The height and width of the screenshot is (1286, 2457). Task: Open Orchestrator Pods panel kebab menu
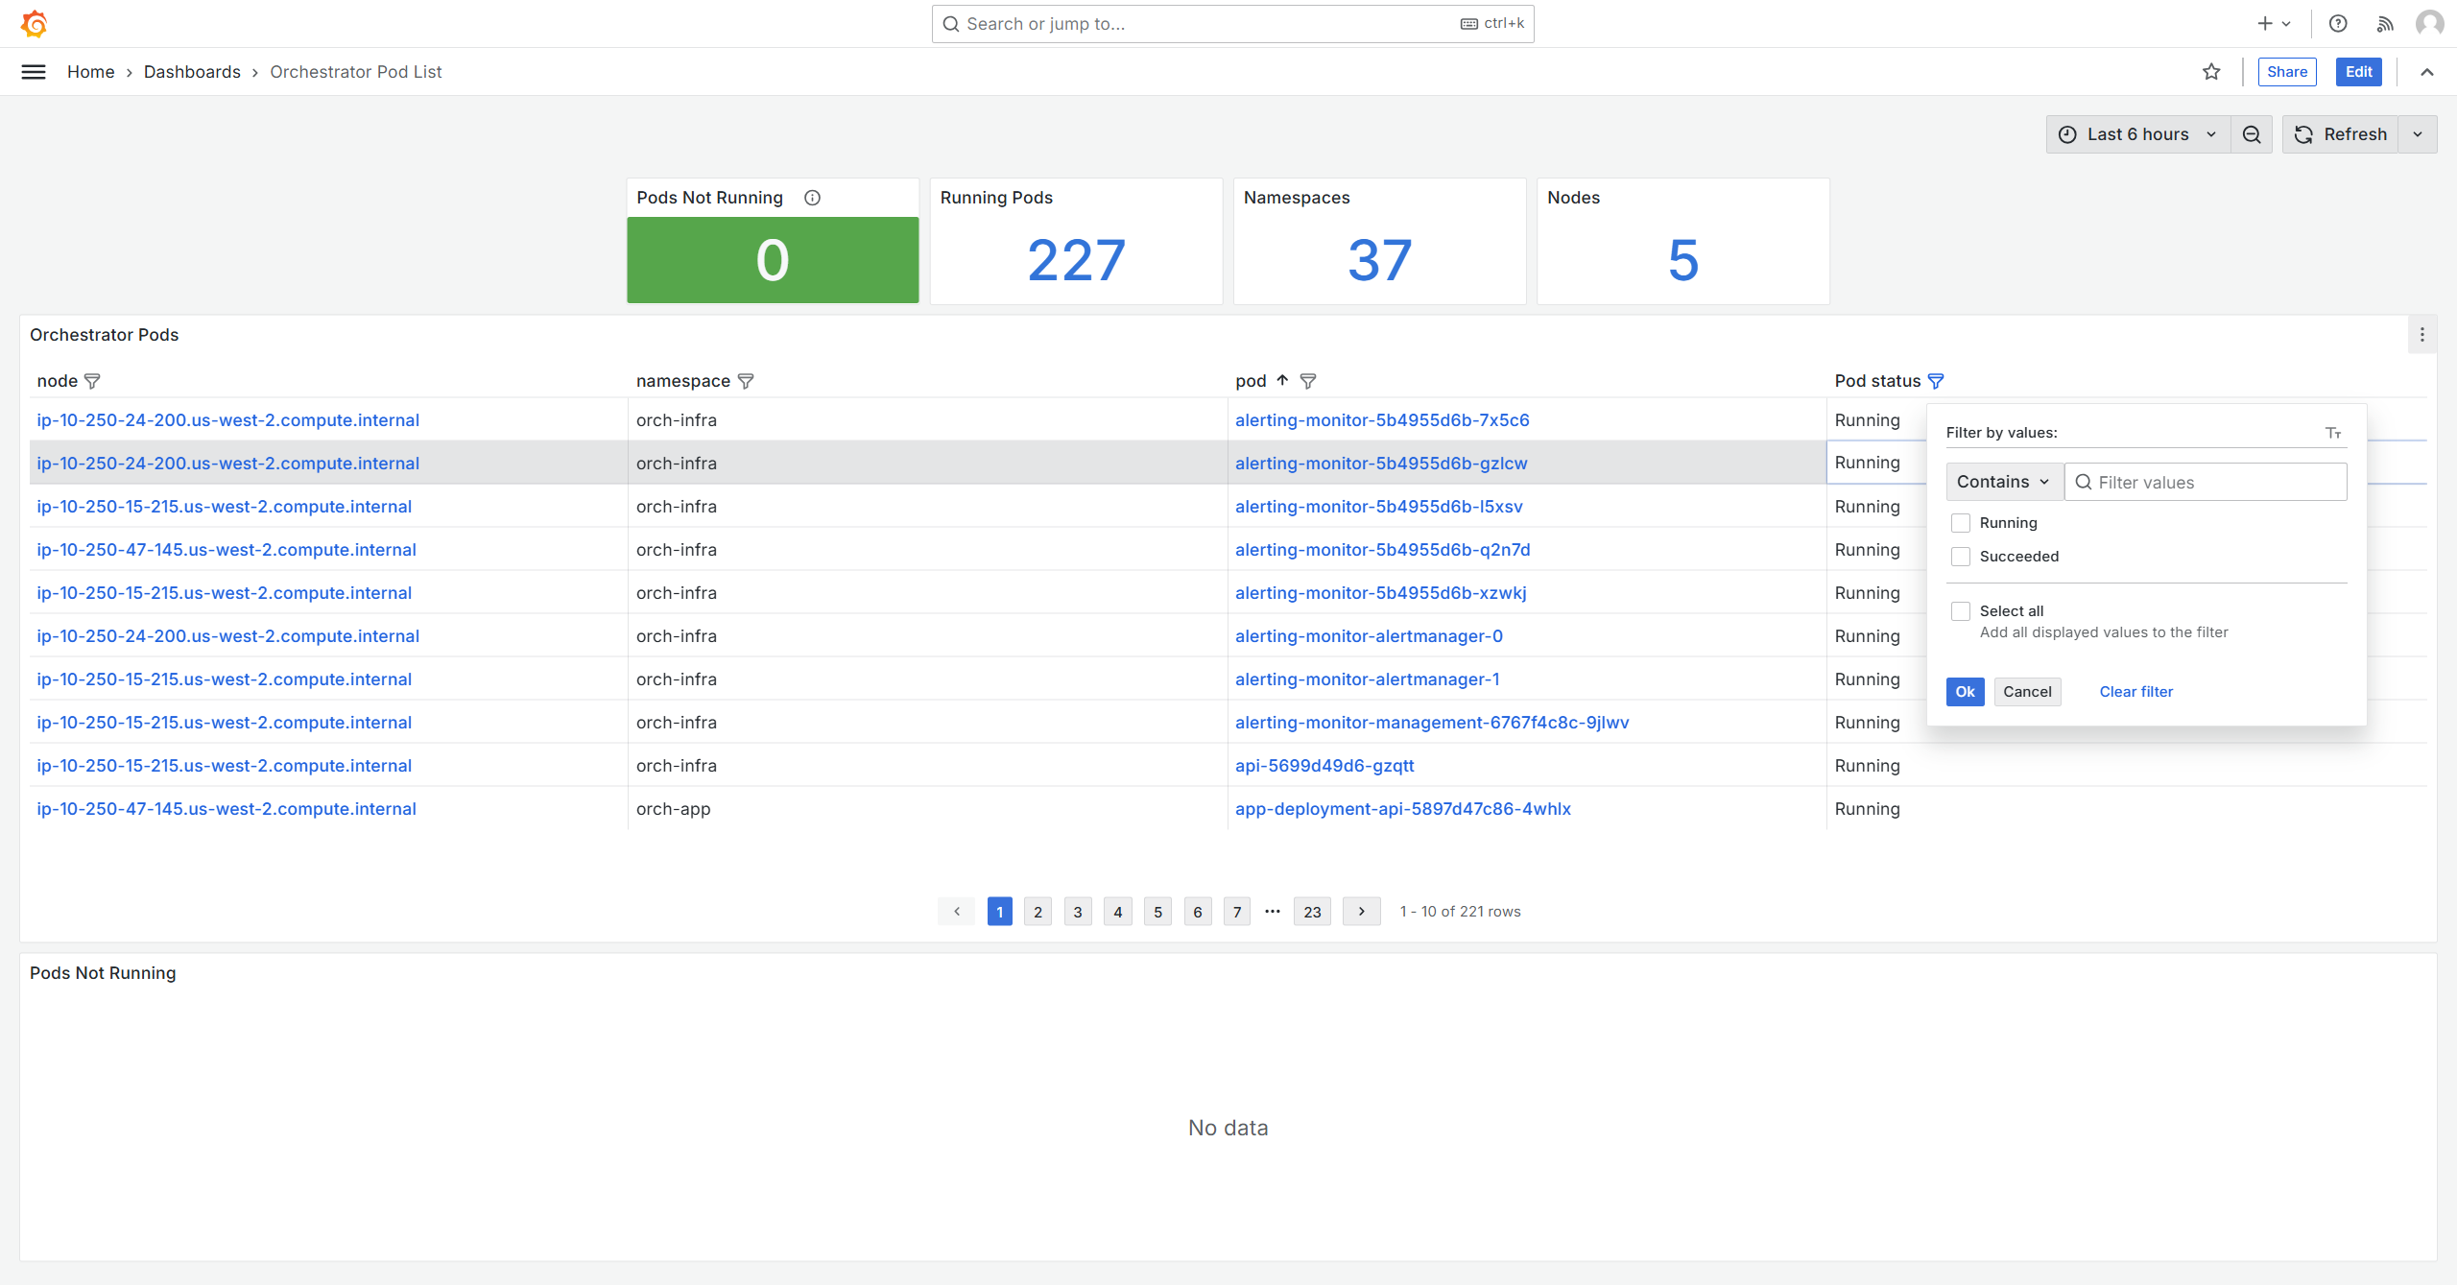click(x=2421, y=335)
